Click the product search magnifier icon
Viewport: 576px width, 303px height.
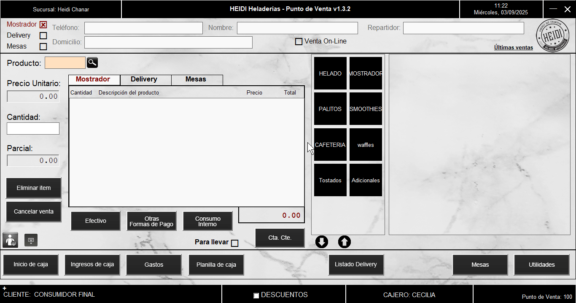(x=92, y=63)
